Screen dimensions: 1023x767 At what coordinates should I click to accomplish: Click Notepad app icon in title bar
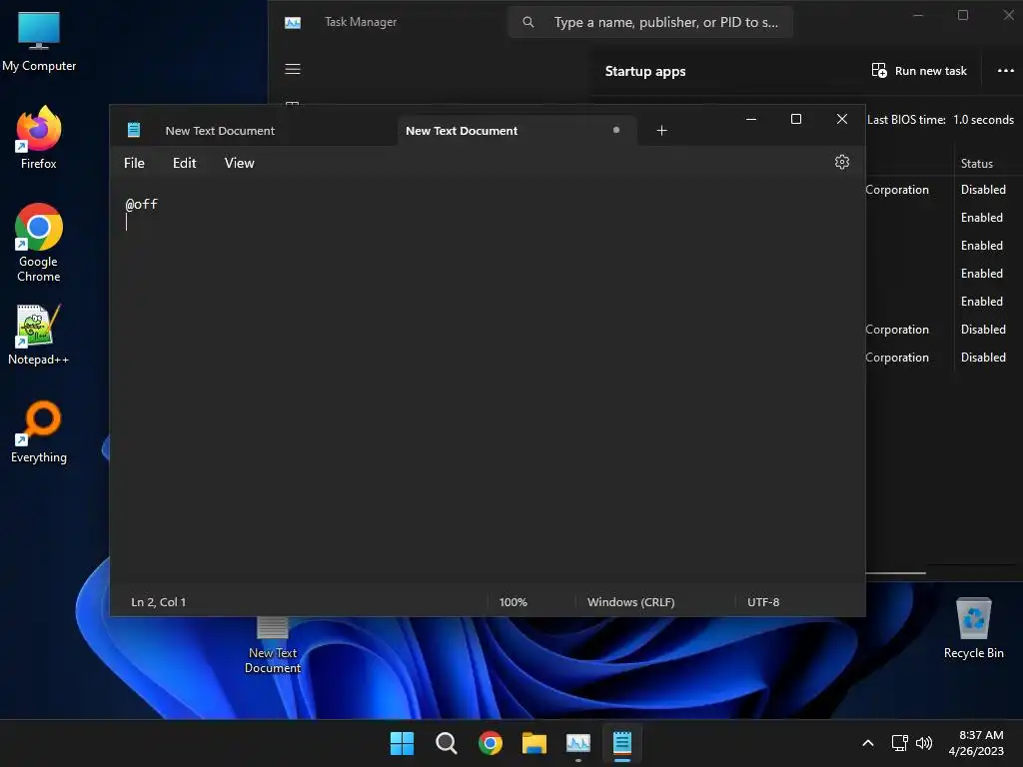(x=134, y=130)
